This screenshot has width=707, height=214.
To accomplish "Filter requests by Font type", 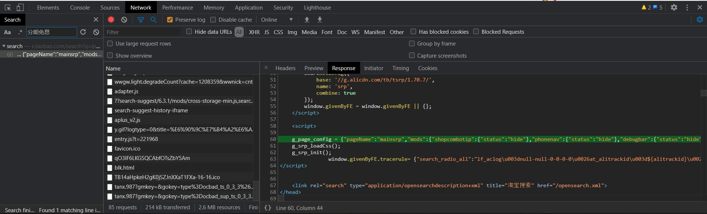I will pyautogui.click(x=327, y=32).
